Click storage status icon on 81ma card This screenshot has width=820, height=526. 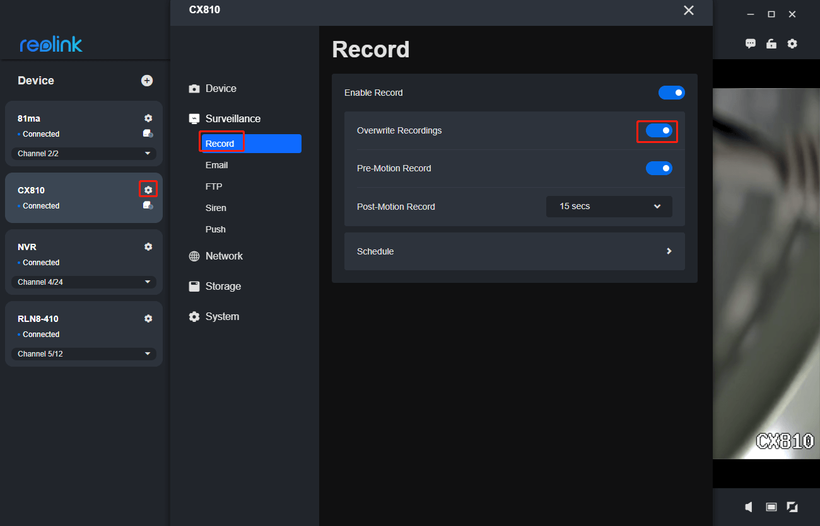pyautogui.click(x=148, y=134)
